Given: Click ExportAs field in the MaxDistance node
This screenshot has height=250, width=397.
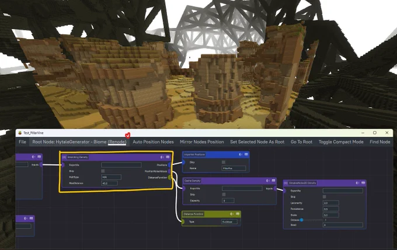Looking at the screenshot, I should click(121, 165).
